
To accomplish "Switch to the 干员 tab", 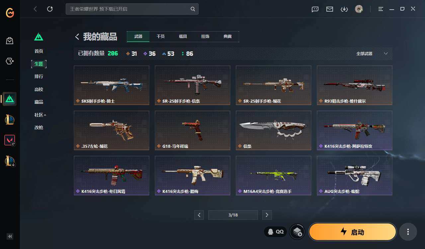I will pos(161,37).
